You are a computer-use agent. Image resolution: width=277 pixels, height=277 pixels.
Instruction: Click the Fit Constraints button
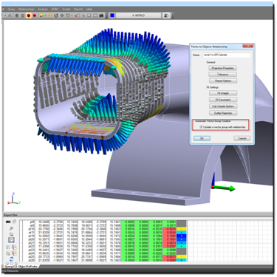point(223,100)
